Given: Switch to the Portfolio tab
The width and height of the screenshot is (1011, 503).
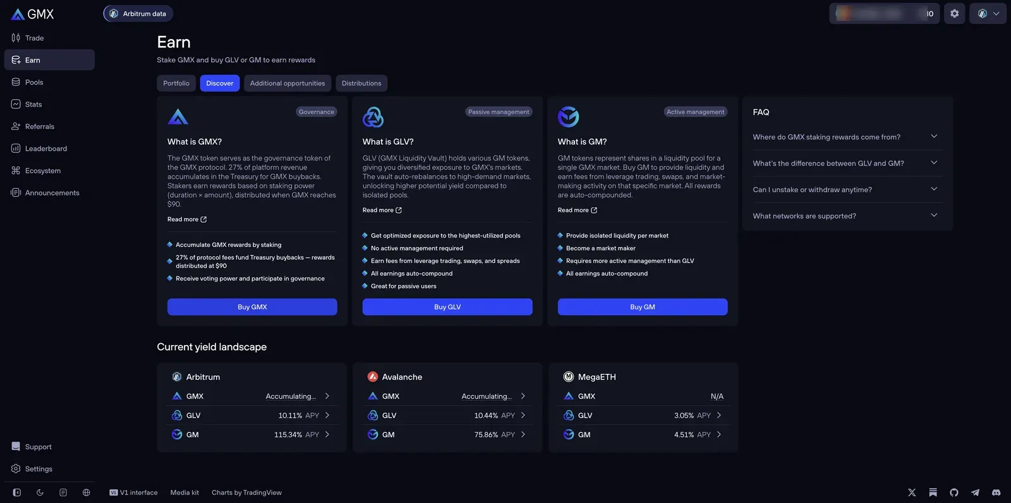Looking at the screenshot, I should [176, 83].
